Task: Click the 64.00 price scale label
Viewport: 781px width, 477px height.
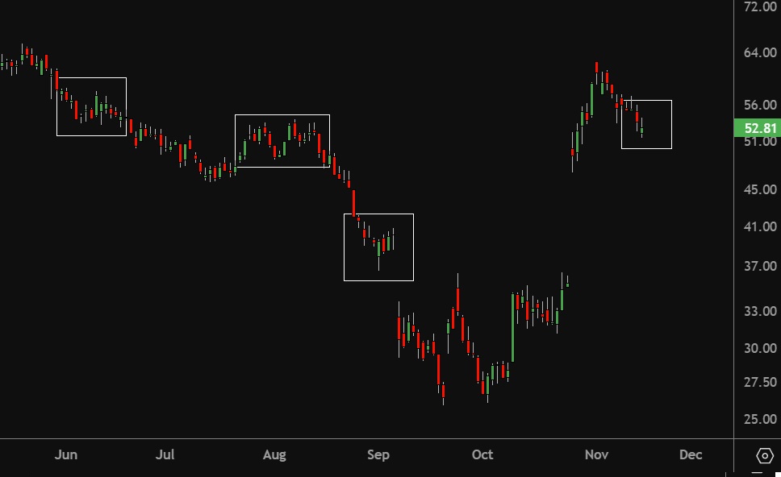Action: [x=761, y=53]
